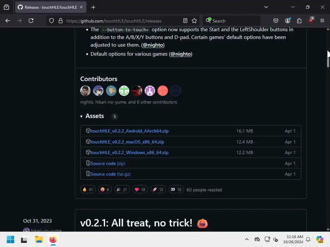Open the @nighto mention after 'use them.'
330x247 pixels.
(x=153, y=45)
